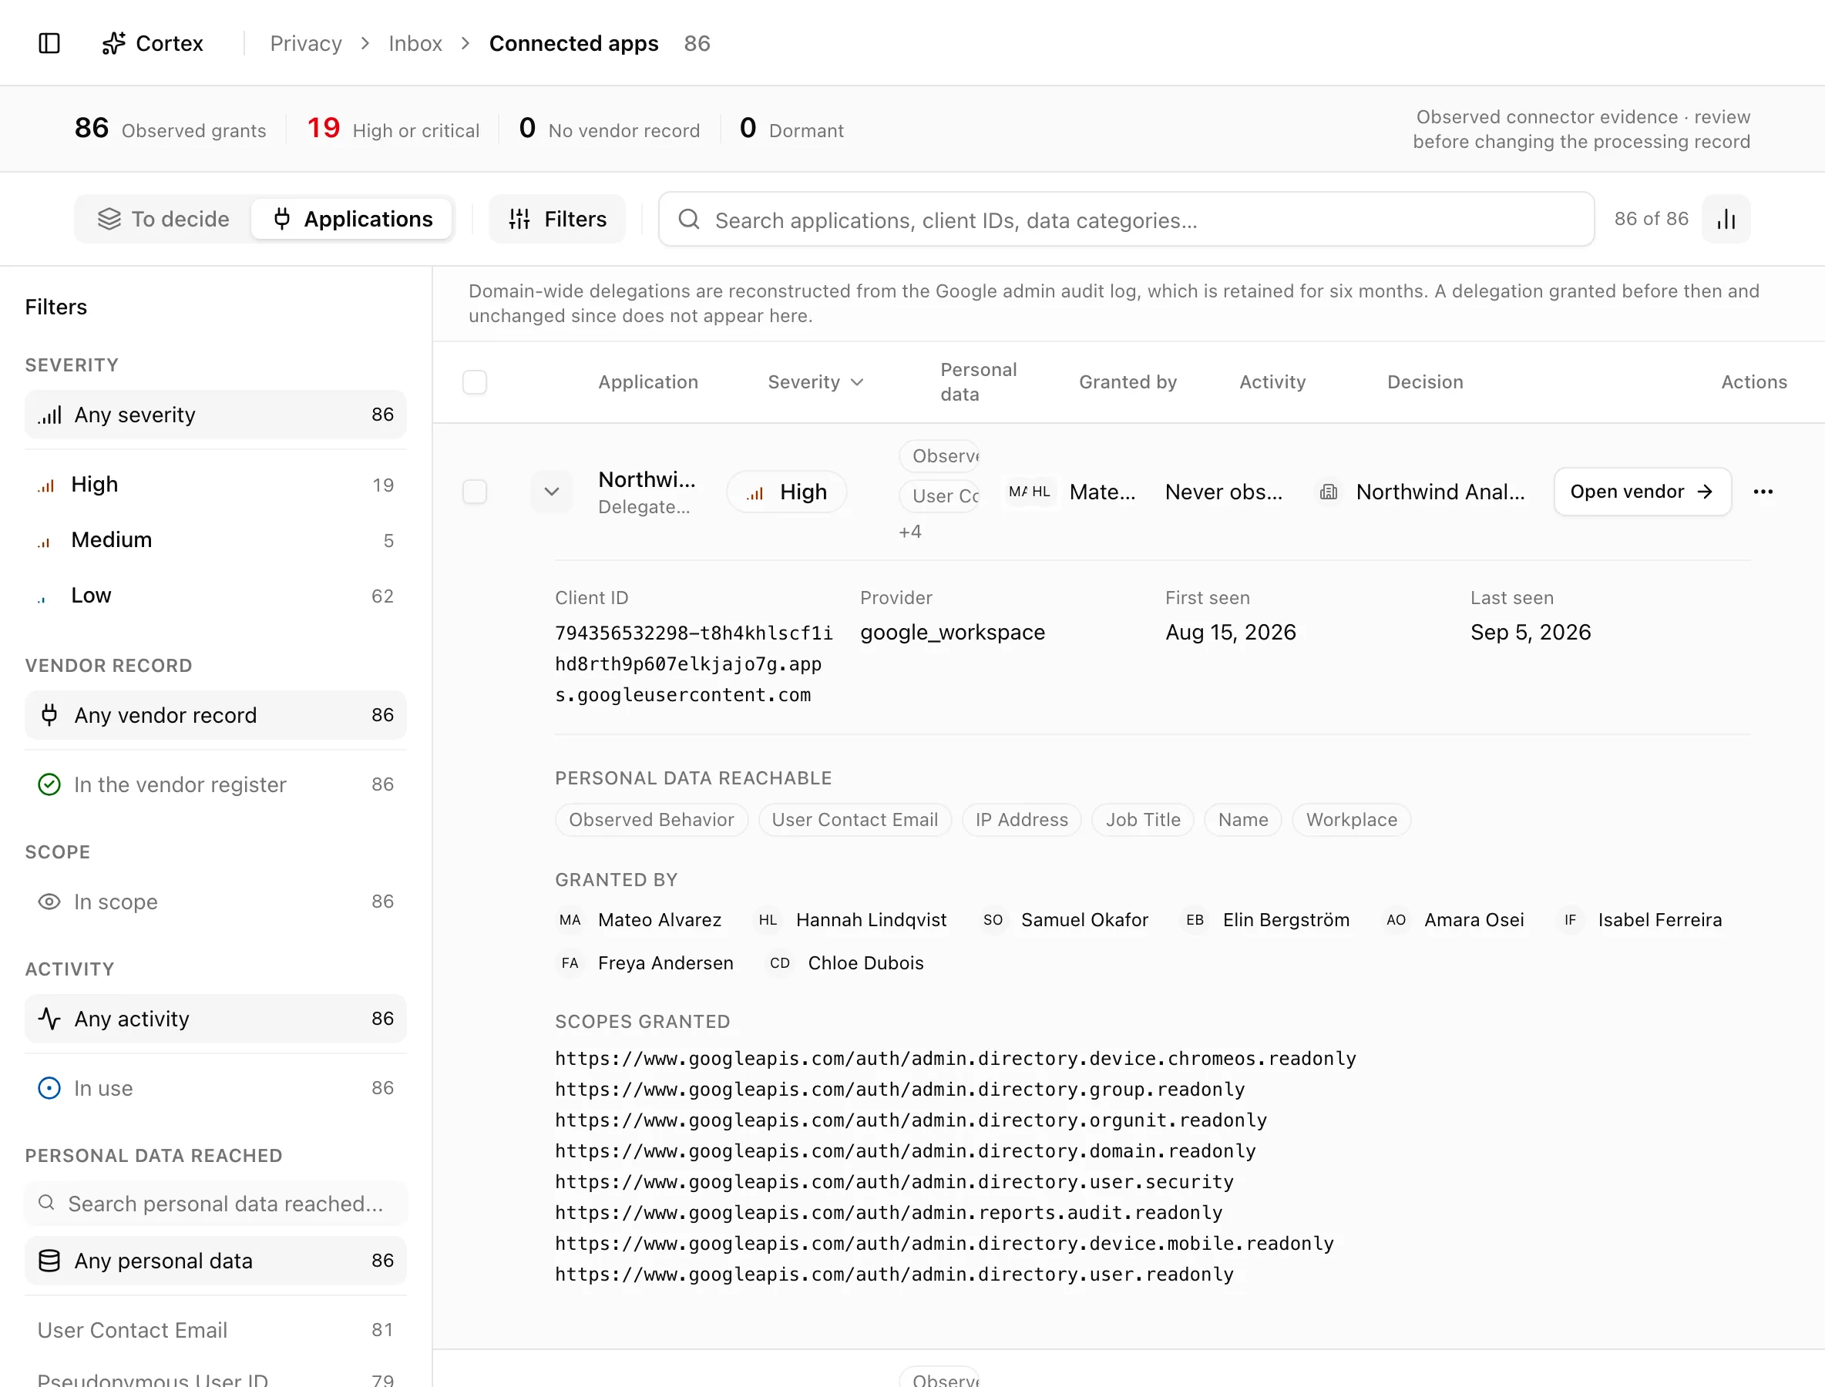Click the Cortex sparkle logo
The height and width of the screenshot is (1387, 1825).
114,43
